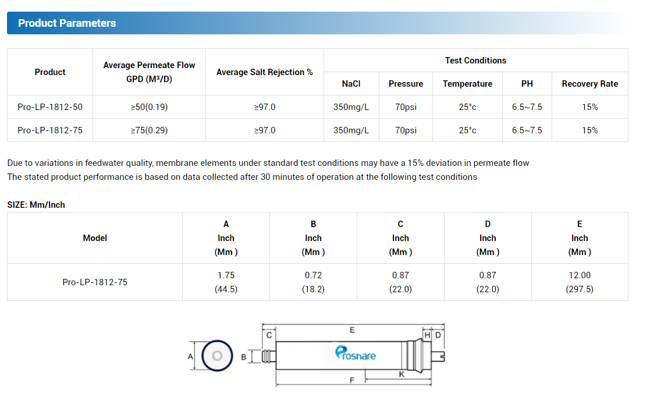Click the K dimension label in the diagram
Screen dimensions: 650x397
tap(402, 374)
